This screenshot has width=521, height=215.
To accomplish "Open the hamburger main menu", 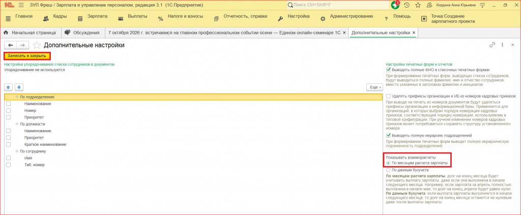I will point(21,5).
